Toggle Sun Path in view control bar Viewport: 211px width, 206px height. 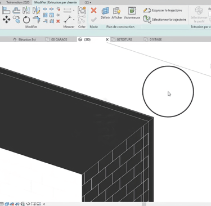[12, 204]
